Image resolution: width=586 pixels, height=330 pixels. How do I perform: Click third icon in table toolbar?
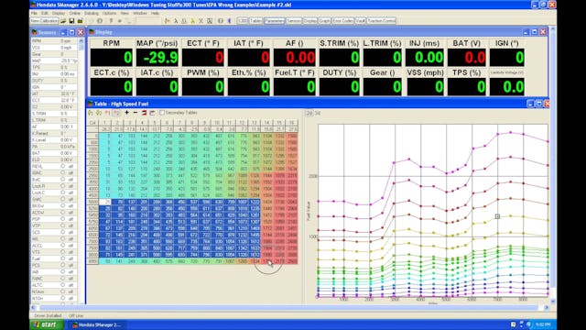point(108,113)
